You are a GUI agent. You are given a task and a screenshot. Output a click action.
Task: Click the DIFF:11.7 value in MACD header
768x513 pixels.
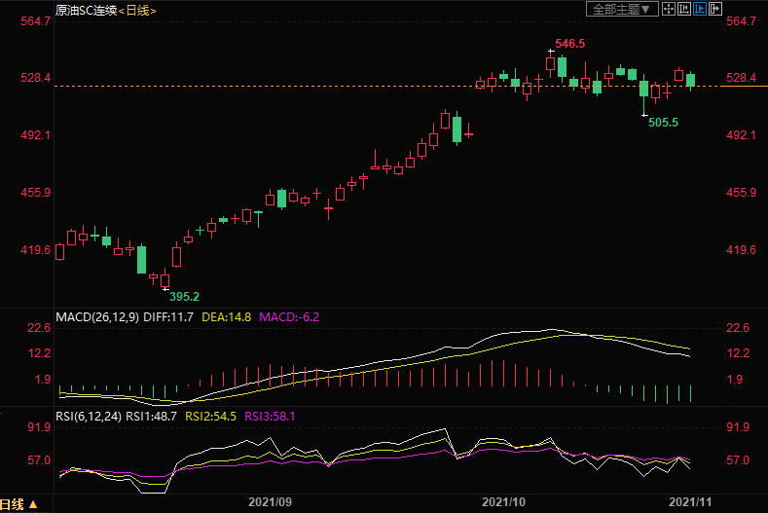tap(171, 317)
